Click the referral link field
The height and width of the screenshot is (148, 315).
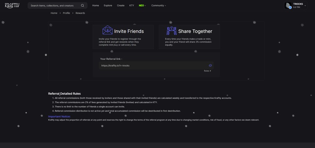click(x=156, y=66)
